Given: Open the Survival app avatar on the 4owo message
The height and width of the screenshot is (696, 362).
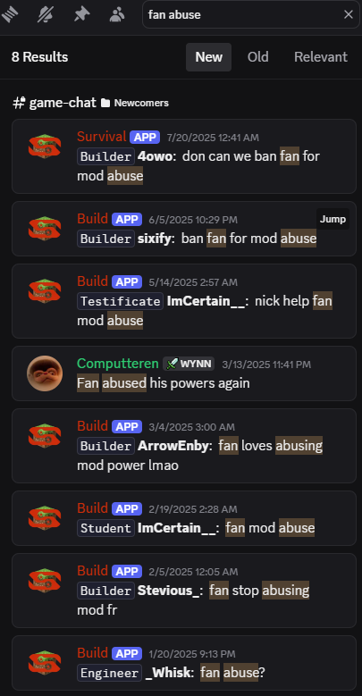Looking at the screenshot, I should tap(45, 145).
